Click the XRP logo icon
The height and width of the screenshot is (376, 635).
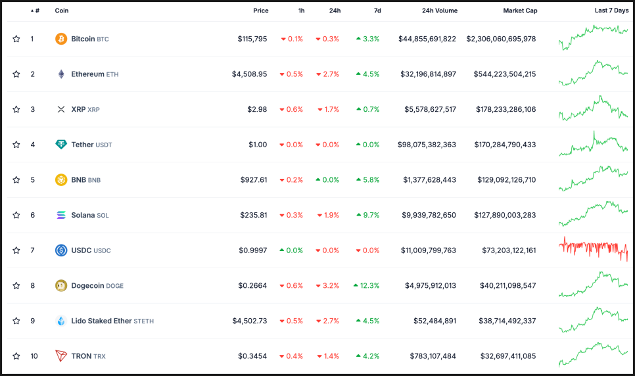coord(61,109)
